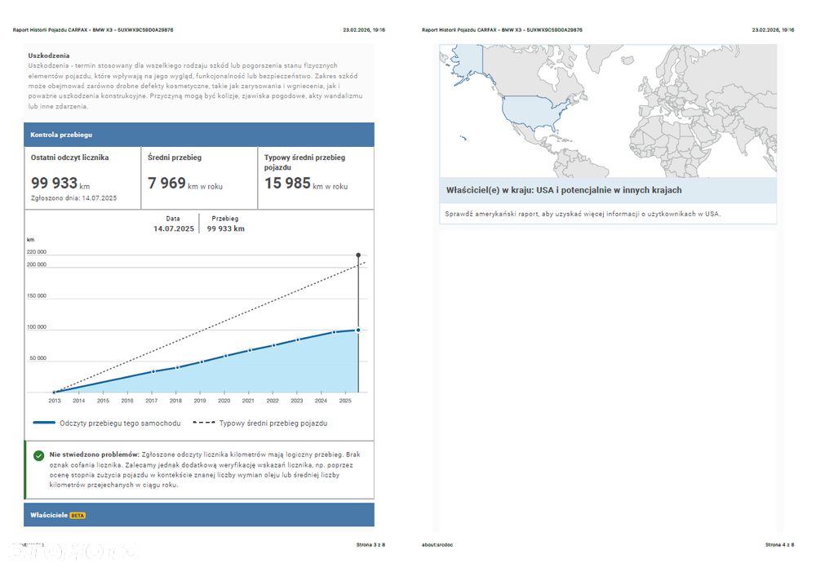Viewport: 816px width, 568px height.
Task: Select the 'Ostatni odczyt licznika' label
Action: click(69, 158)
